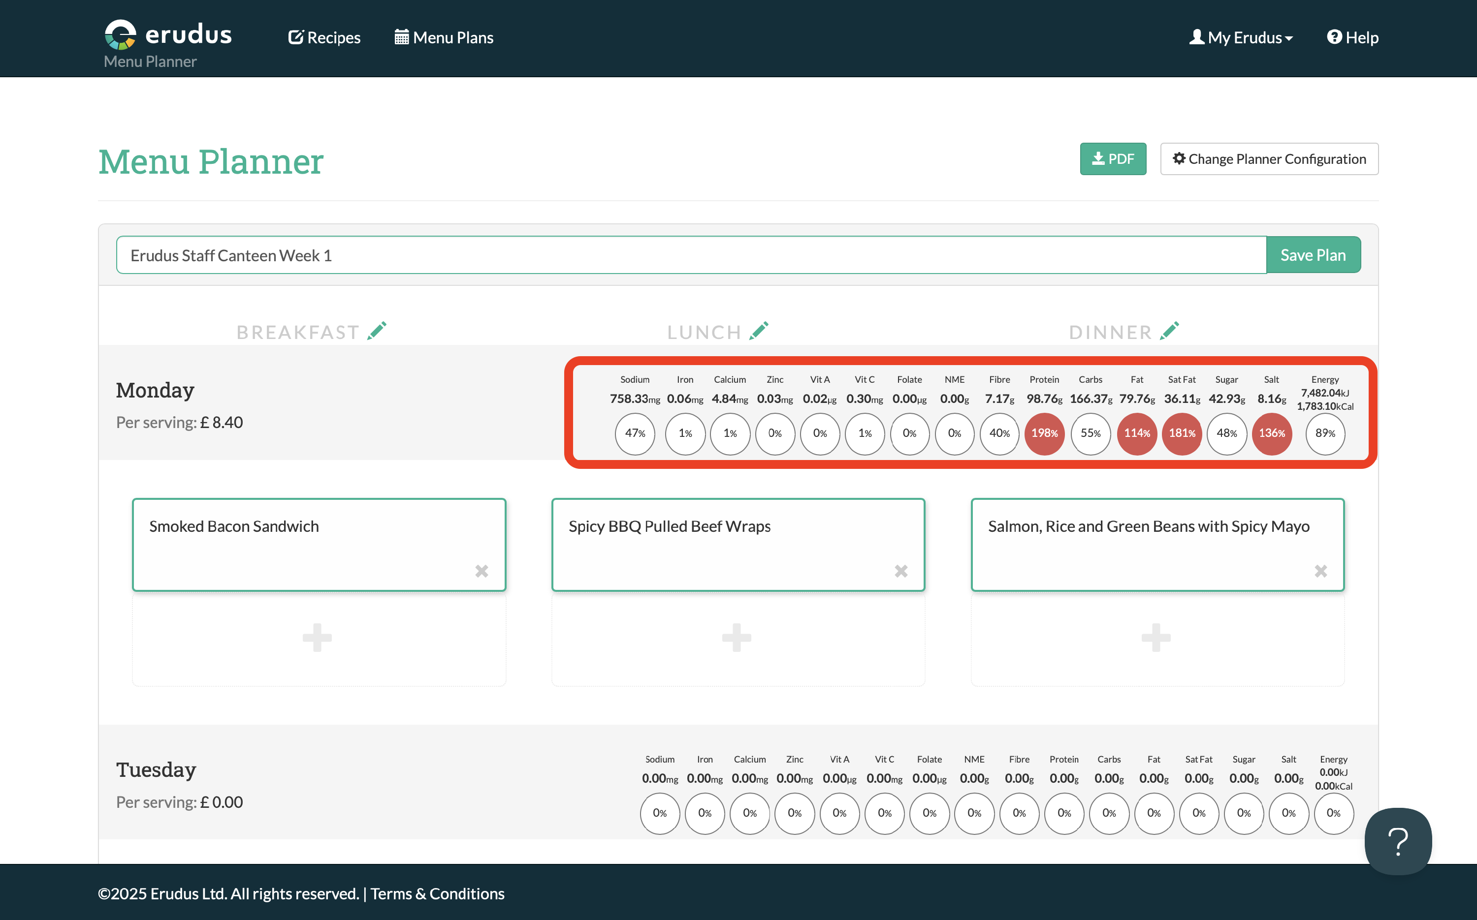Viewport: 1477px width, 920px height.
Task: Open the Menu Plans menu item
Action: [x=445, y=38]
